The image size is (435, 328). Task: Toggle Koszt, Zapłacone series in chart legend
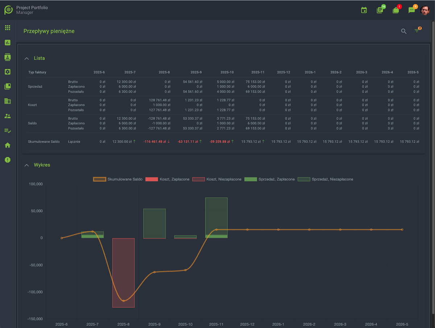pyautogui.click(x=167, y=179)
